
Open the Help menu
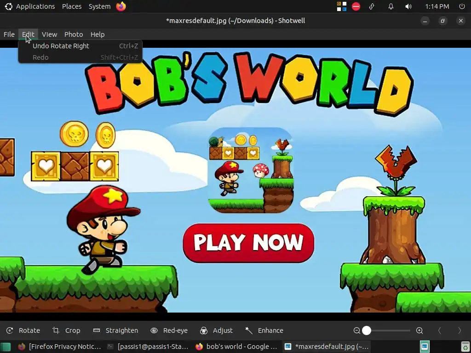(98, 34)
